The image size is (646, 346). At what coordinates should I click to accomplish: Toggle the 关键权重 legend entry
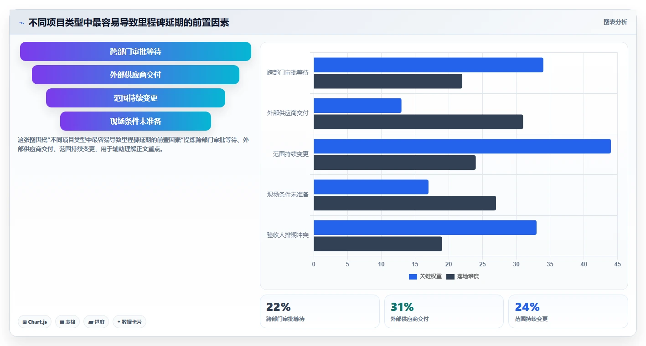[x=425, y=276]
